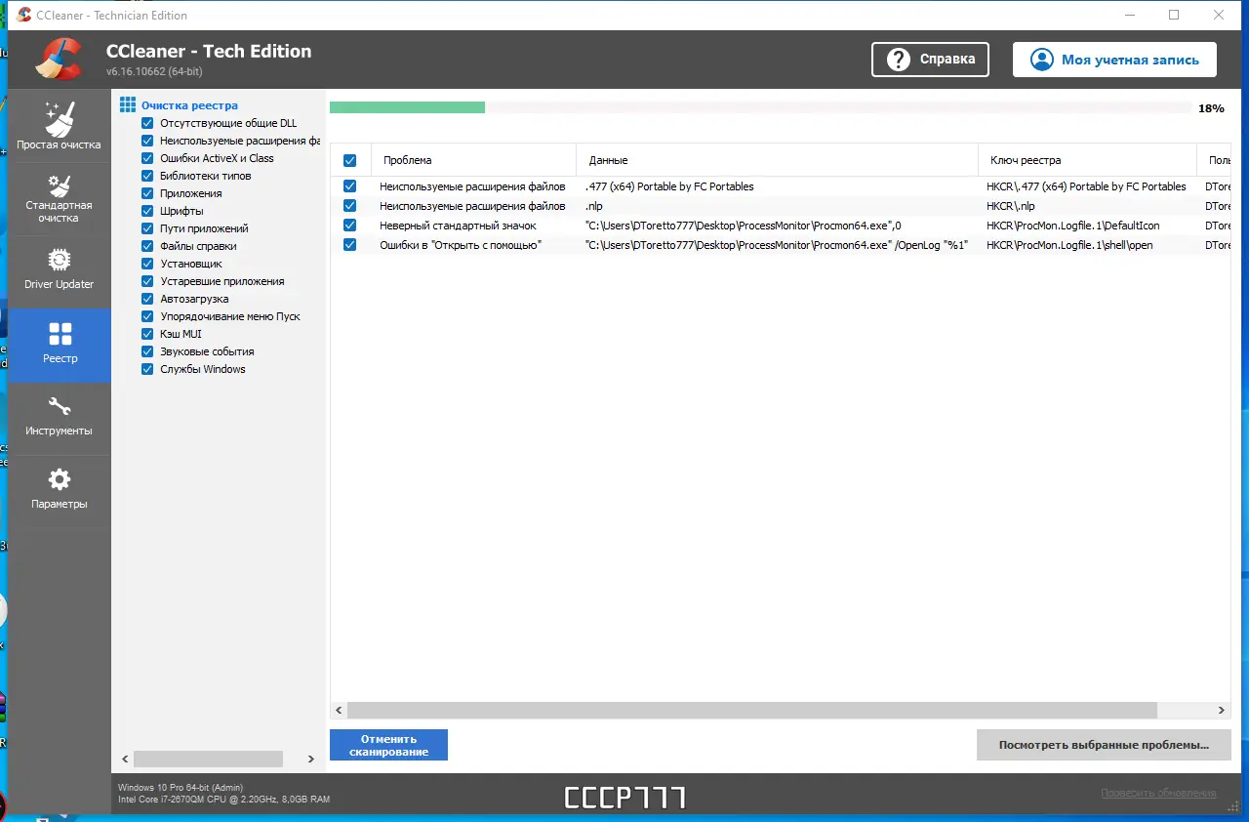This screenshot has height=822, width=1249.
Task: Click the category list scrollbar right arrow
Action: point(311,759)
